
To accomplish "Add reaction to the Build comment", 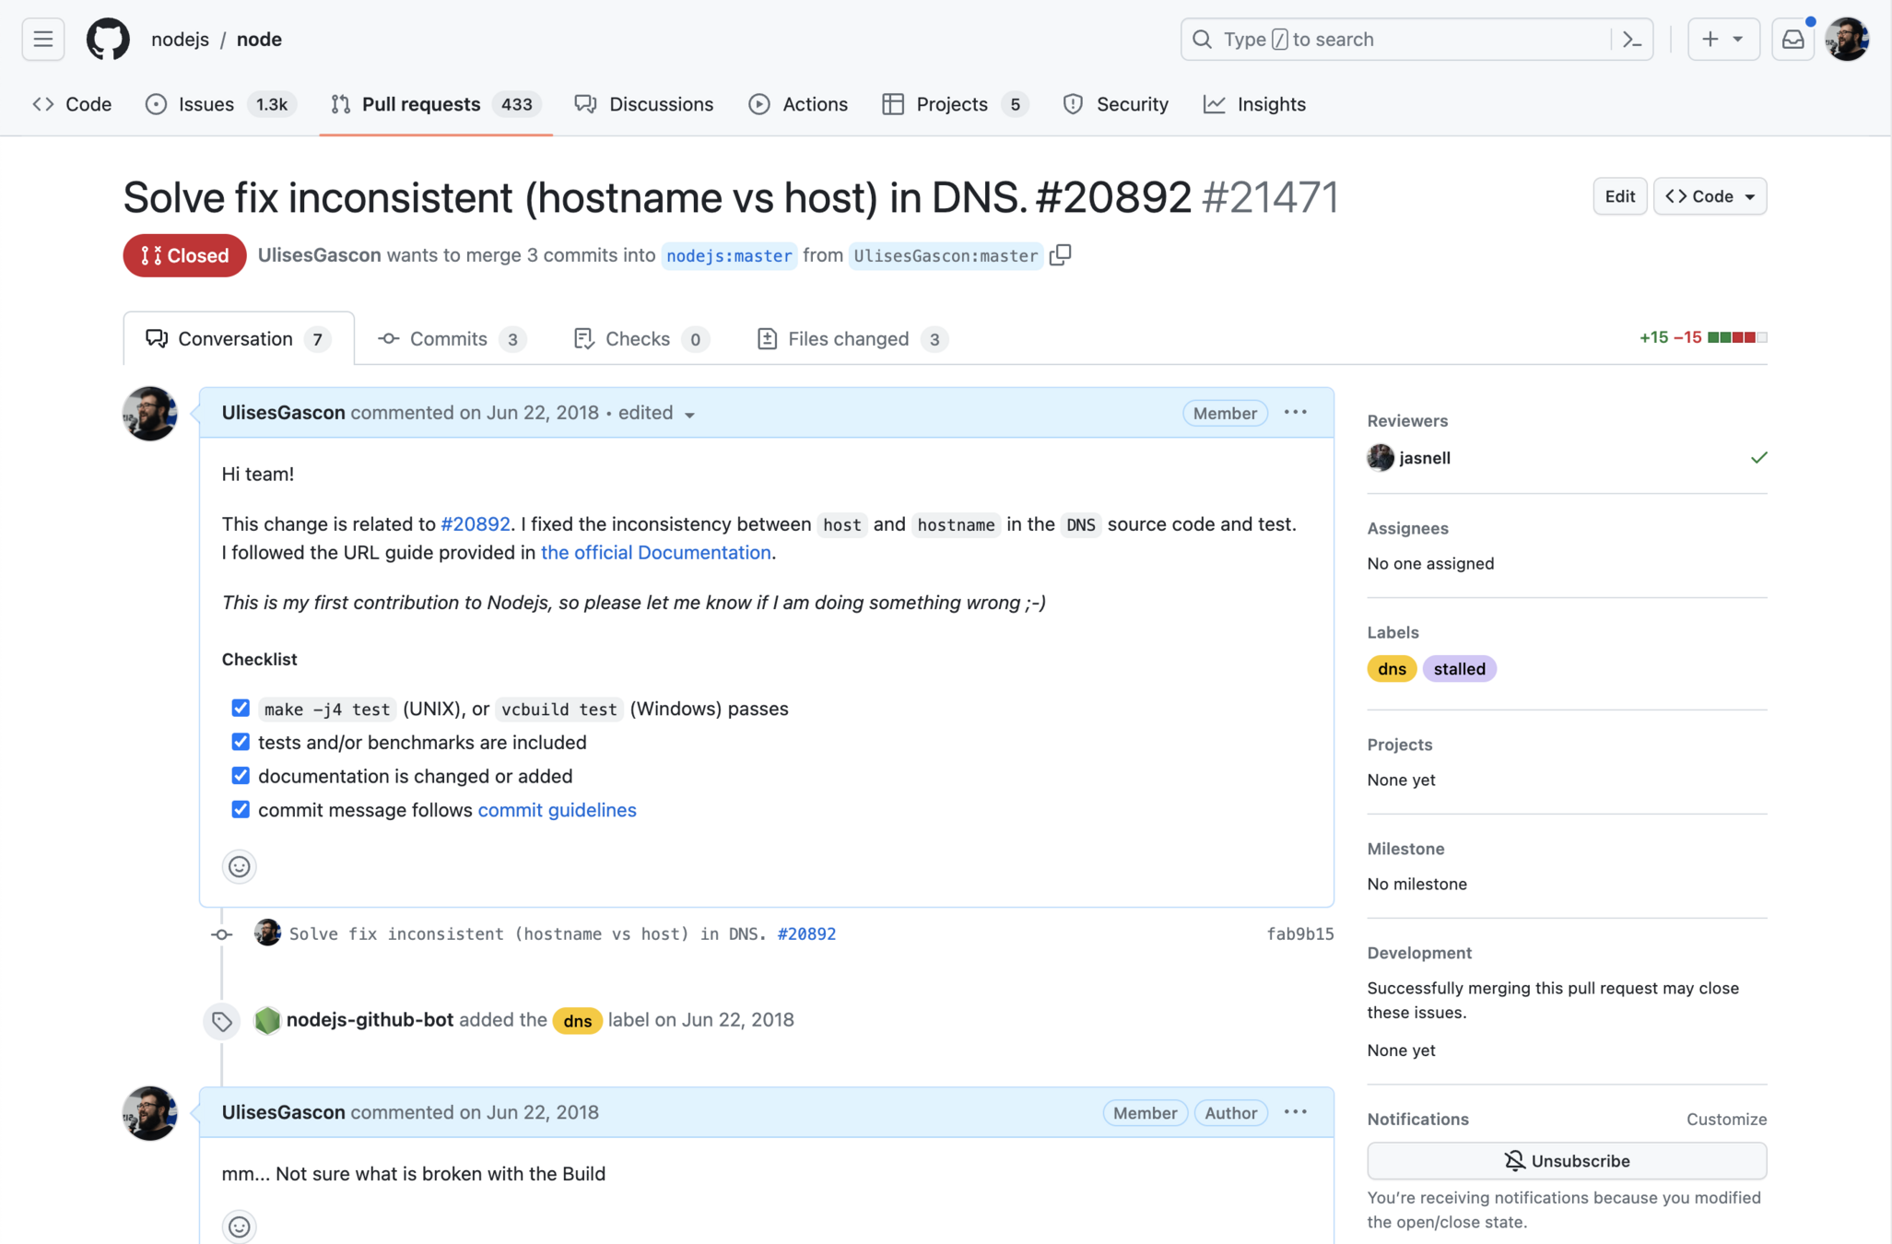I will (x=240, y=1226).
